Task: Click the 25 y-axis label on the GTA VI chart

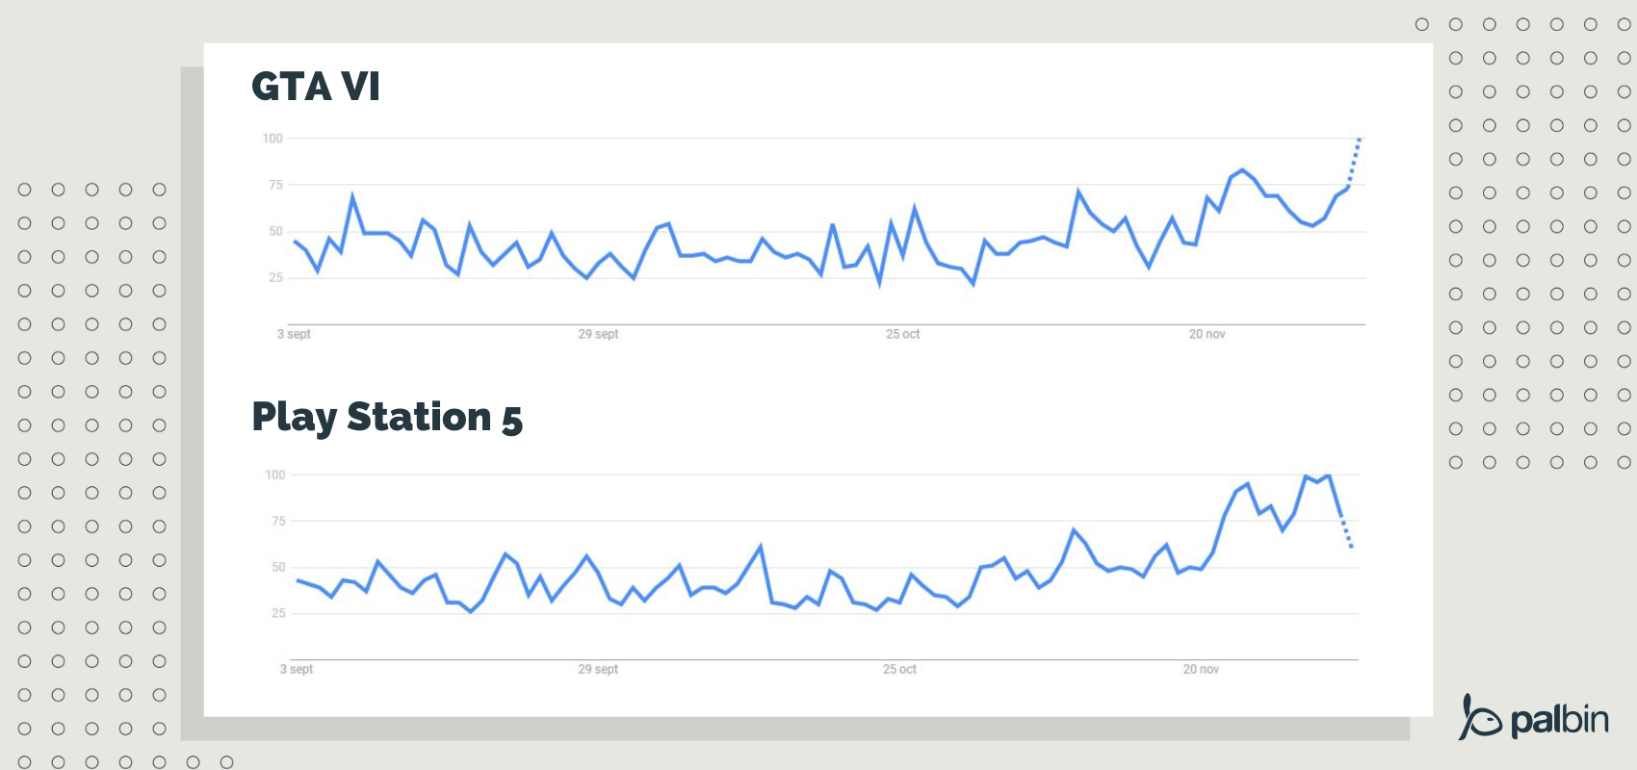Action: (x=275, y=278)
